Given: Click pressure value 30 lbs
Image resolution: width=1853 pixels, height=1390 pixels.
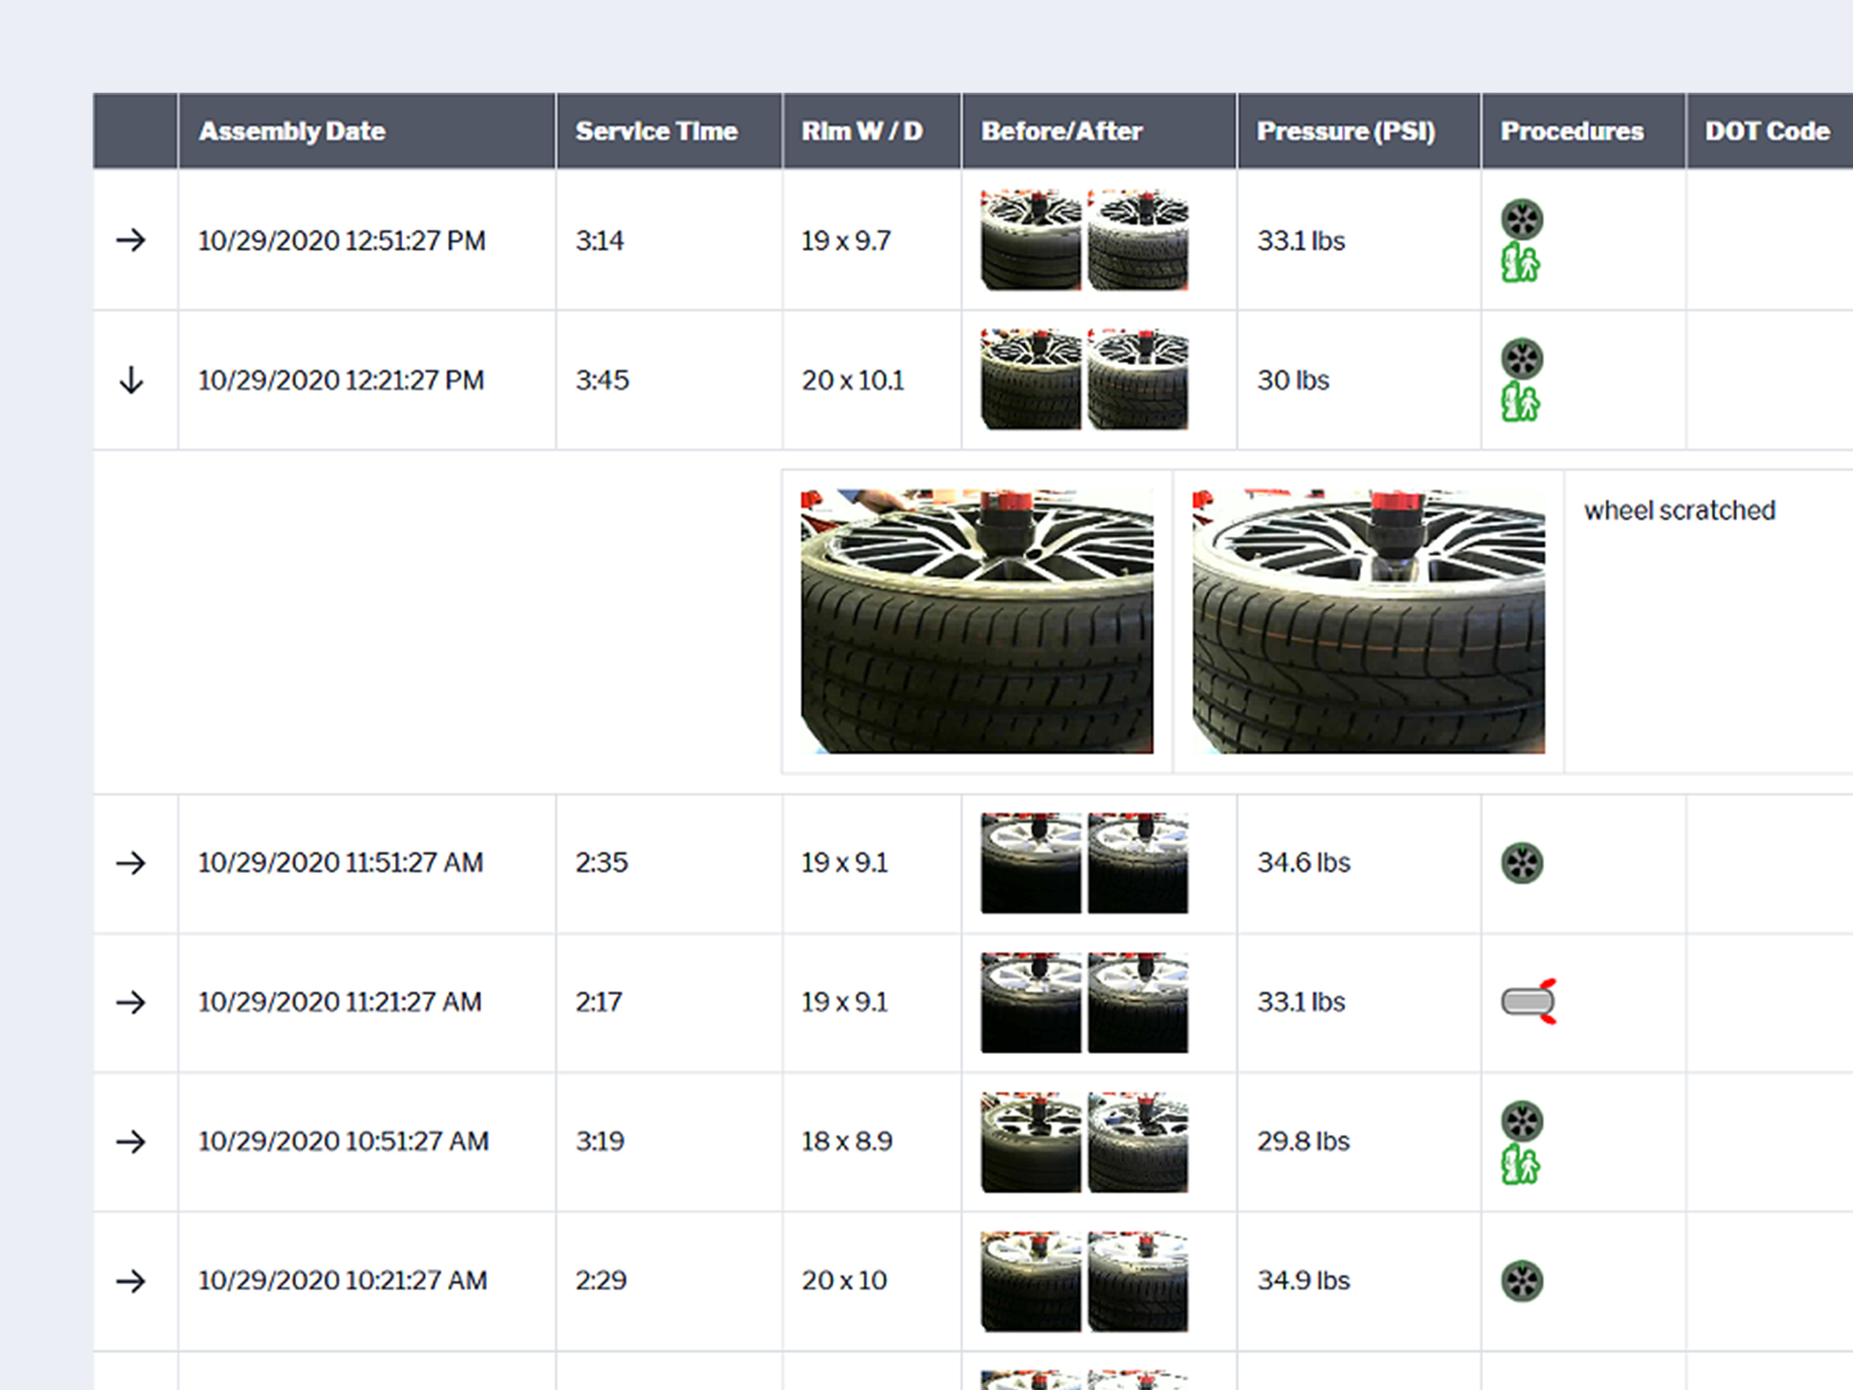Looking at the screenshot, I should [1292, 380].
